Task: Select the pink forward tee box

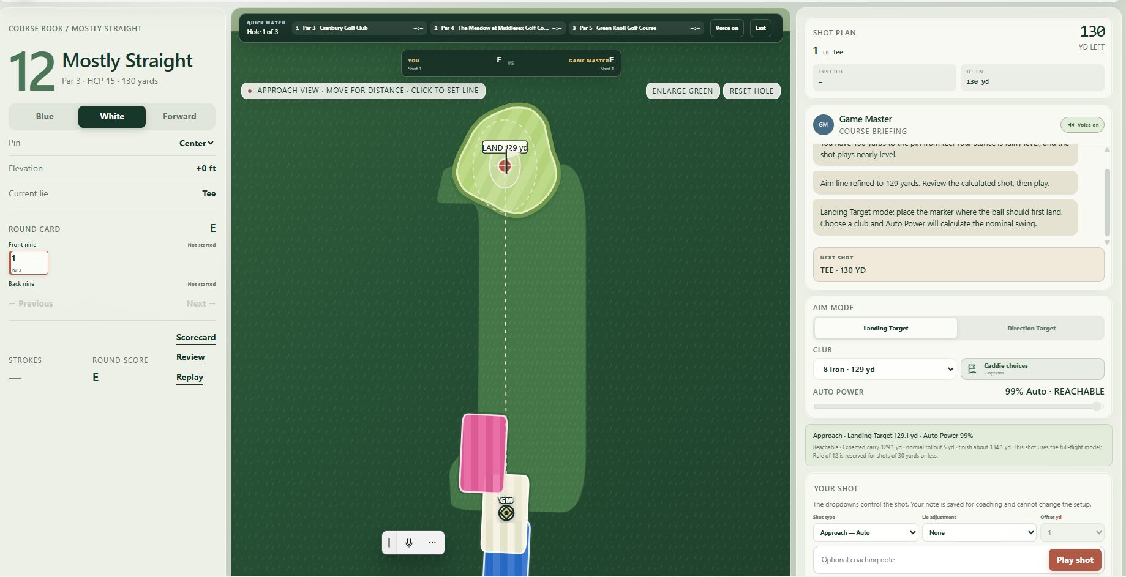Action: (483, 453)
